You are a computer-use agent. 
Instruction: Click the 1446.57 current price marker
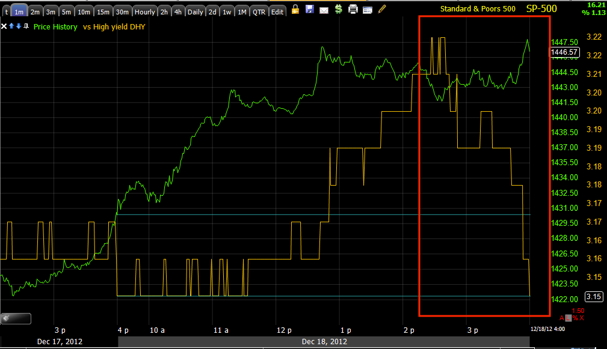coord(564,52)
